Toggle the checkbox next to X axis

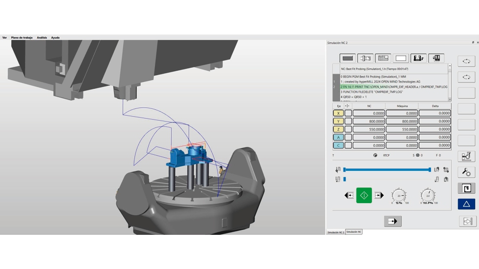[348, 113]
